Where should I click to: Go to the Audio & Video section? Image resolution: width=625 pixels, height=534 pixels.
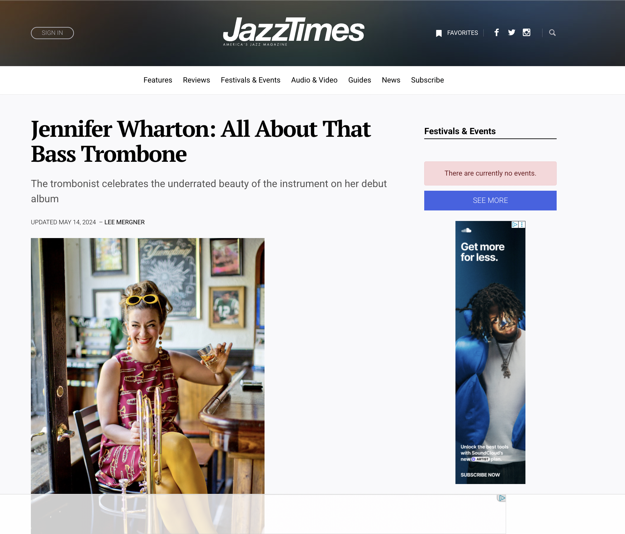314,80
